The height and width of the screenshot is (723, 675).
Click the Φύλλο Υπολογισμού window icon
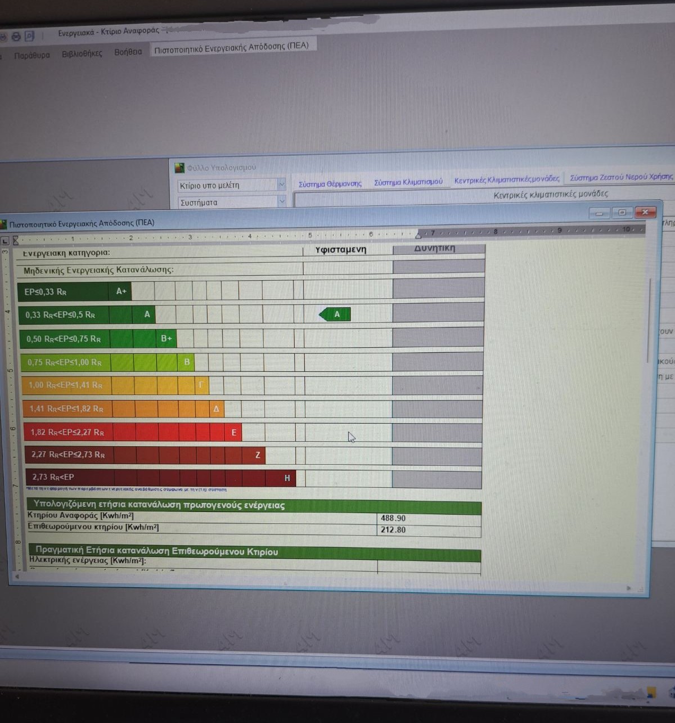click(179, 168)
